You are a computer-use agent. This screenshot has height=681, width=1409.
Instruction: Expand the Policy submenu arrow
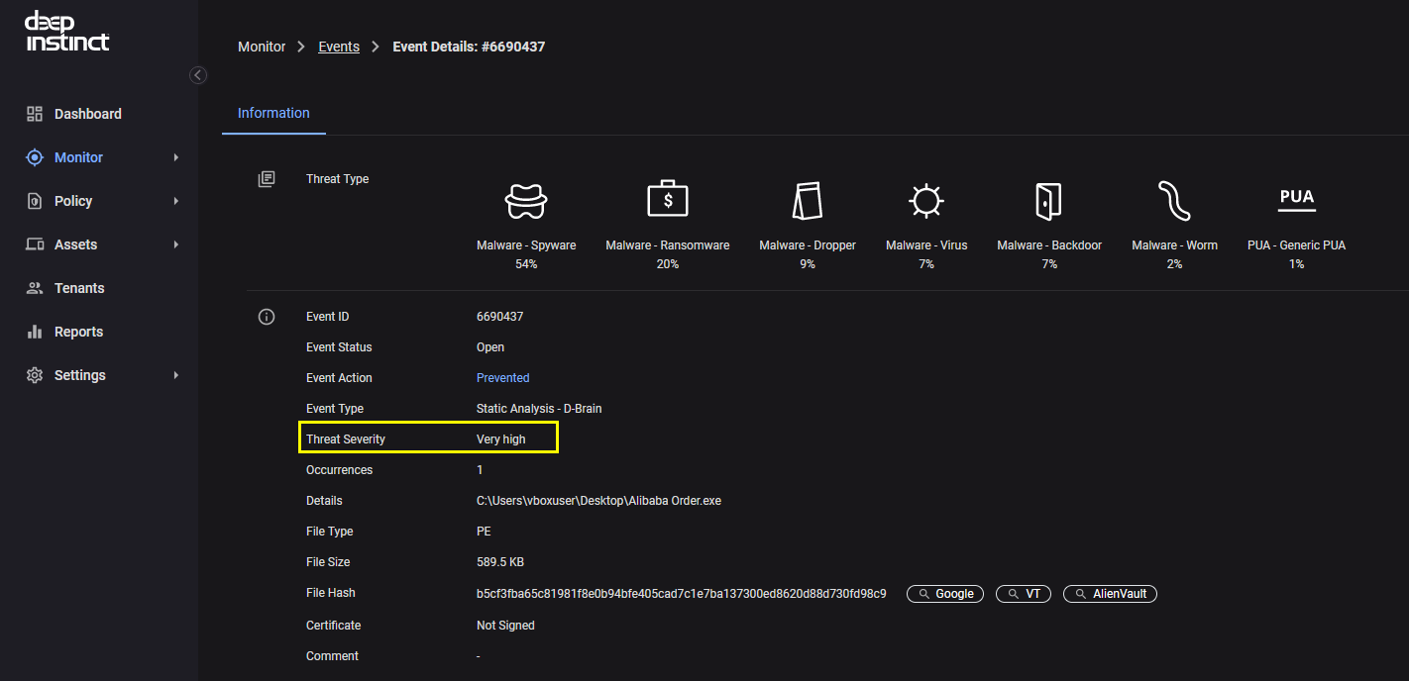pyautogui.click(x=176, y=201)
